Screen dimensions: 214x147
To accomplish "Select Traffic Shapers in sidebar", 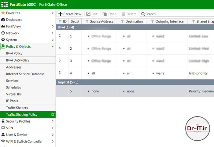I will click(x=17, y=108).
